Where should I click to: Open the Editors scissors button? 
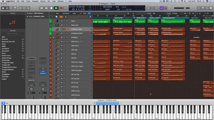click(x=28, y=8)
